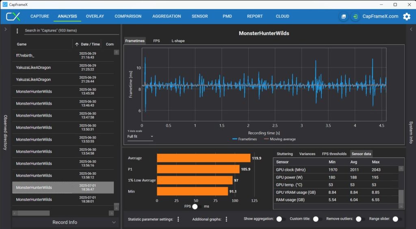Switch to CAPTURE tab
Screen dimensions: 416x229
click(x=40, y=16)
